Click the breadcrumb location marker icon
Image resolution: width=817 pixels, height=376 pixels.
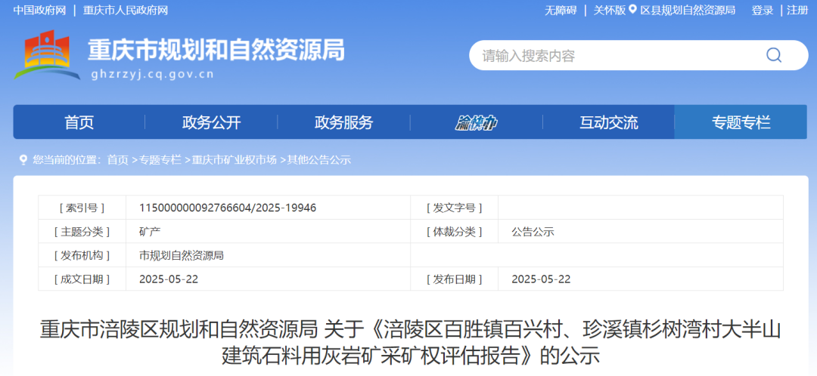pyautogui.click(x=23, y=160)
